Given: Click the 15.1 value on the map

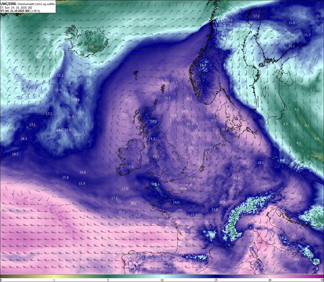Looking at the screenshot, I should pyautogui.click(x=60, y=75).
